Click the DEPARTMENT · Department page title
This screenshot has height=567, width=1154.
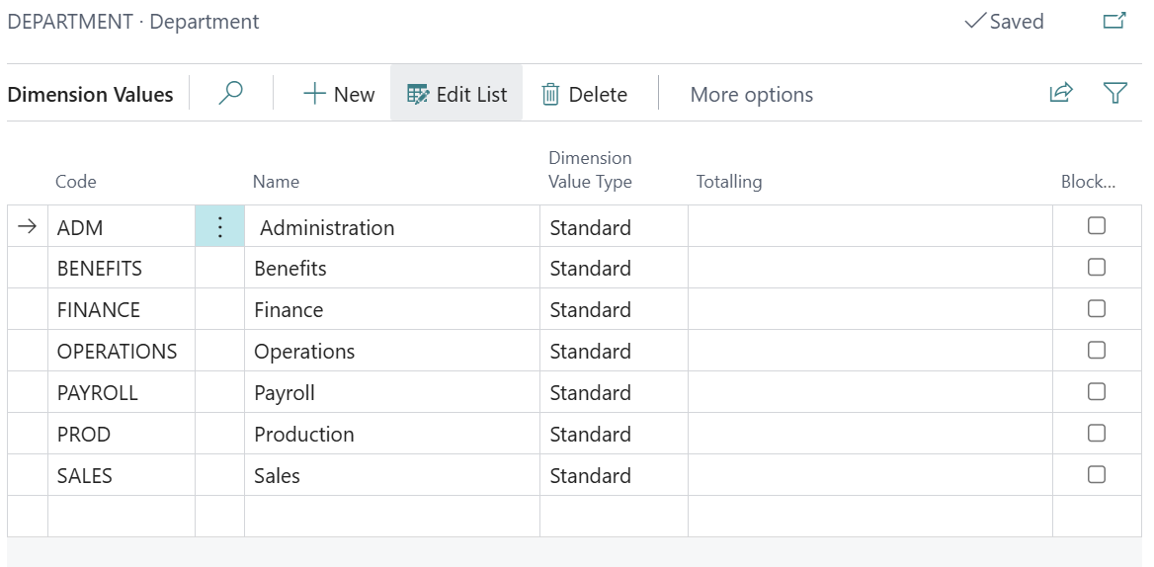pos(133,22)
